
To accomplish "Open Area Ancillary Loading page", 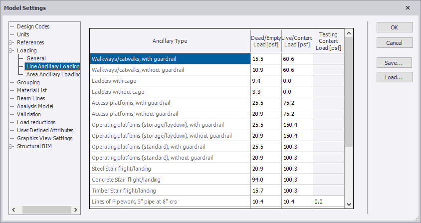I will click(x=53, y=74).
